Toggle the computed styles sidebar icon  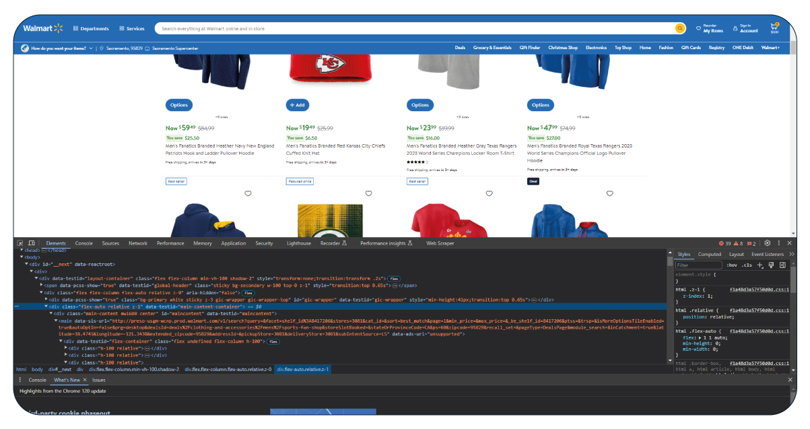[782, 265]
